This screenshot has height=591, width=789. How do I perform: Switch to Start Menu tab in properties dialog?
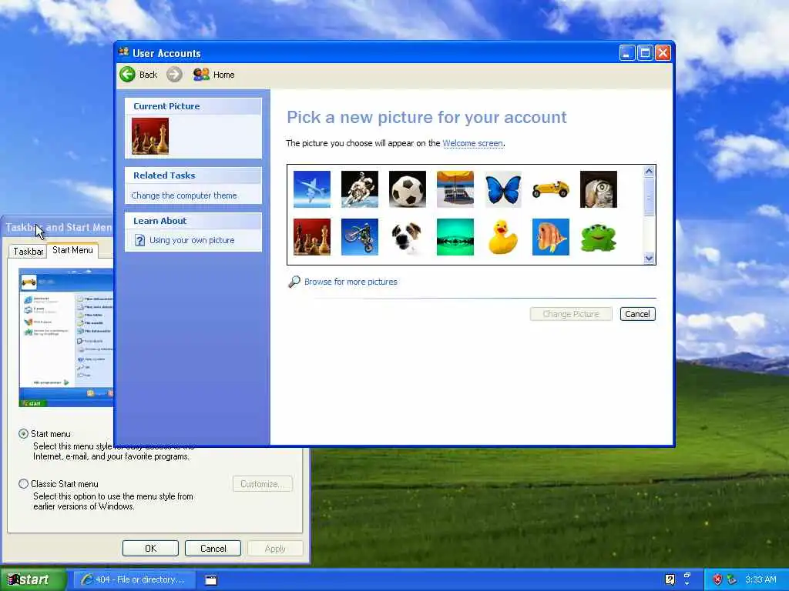[x=72, y=250]
